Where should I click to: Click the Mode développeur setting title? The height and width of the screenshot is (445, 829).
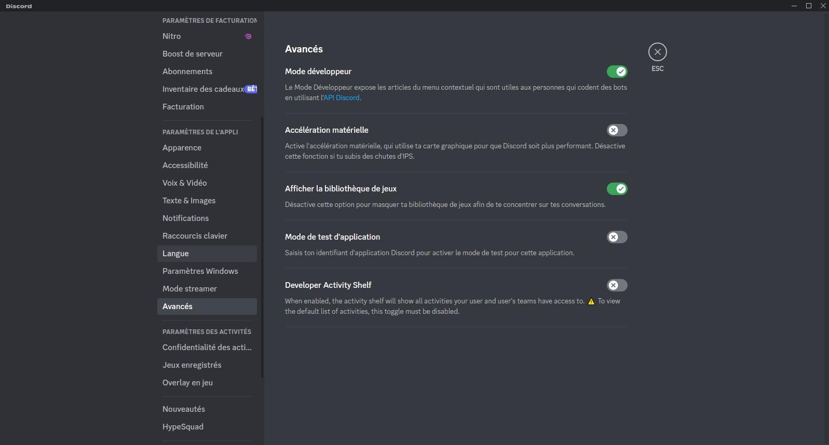tap(318, 72)
